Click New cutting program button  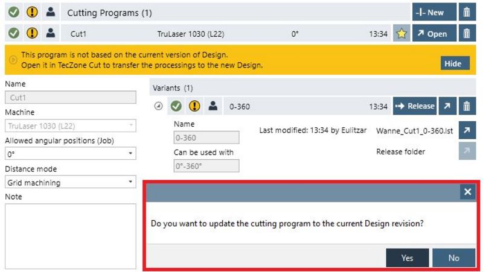(x=435, y=12)
